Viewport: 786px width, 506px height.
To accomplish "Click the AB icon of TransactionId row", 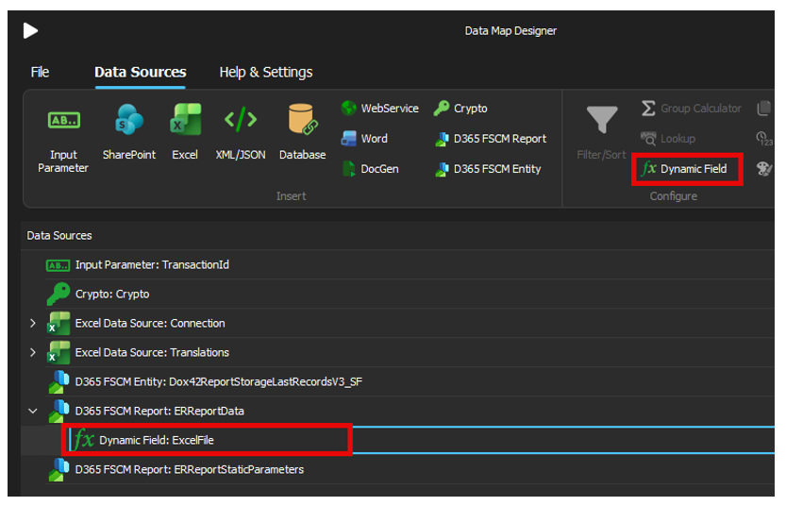I will pos(58,265).
